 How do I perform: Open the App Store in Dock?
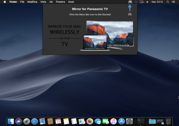[x=121, y=121]
